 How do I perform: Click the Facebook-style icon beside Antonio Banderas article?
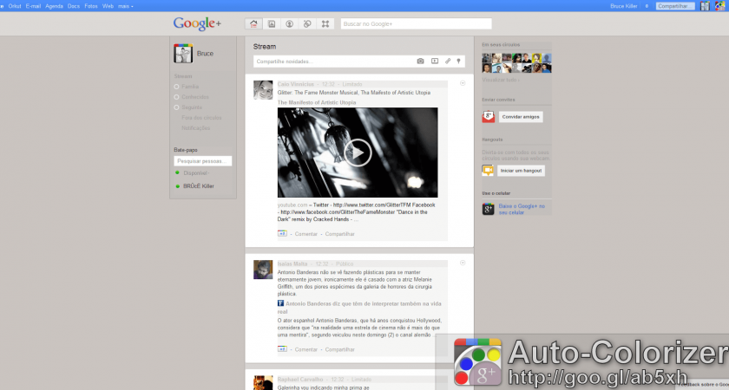(281, 303)
